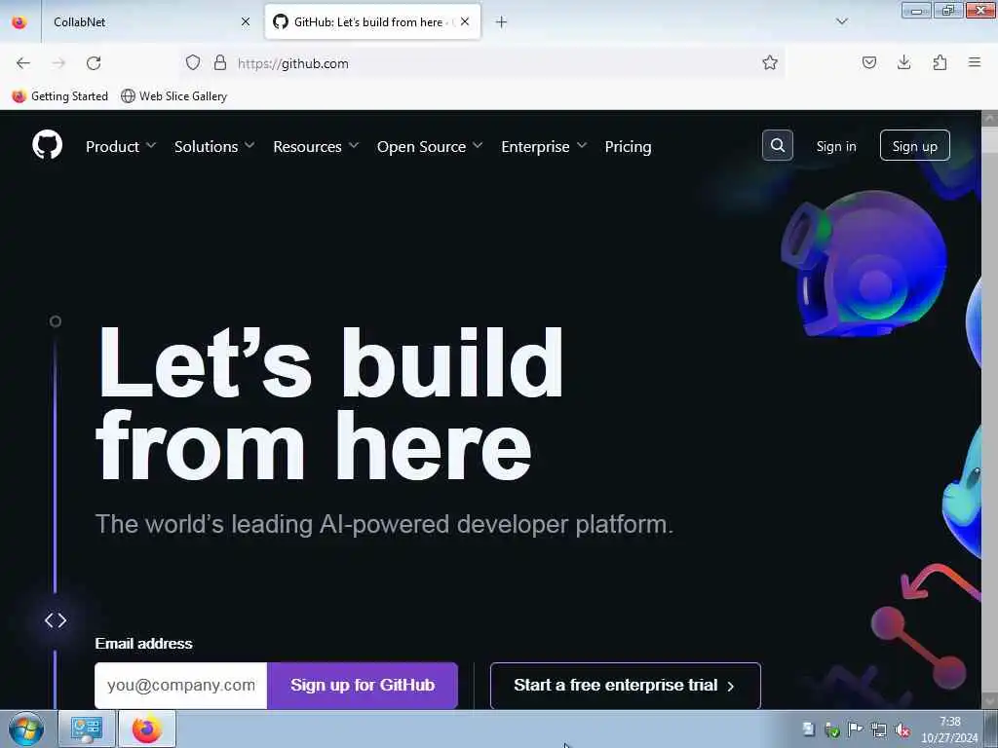
Task: Expand the Resources dropdown menu
Action: point(316,146)
